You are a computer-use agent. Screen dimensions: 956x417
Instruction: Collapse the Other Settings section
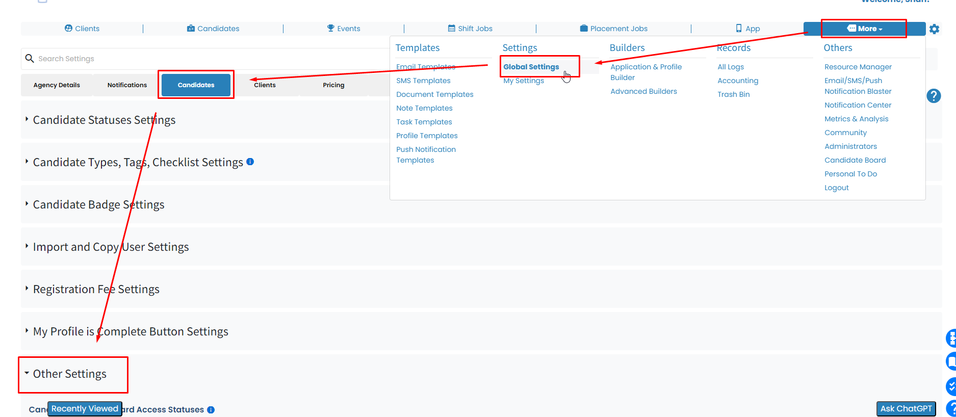[69, 374]
